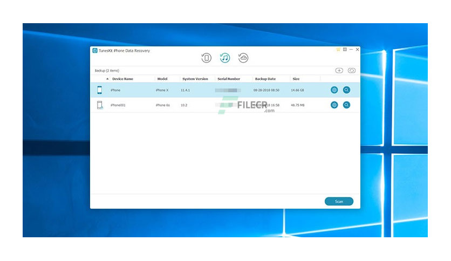The height and width of the screenshot is (261, 451).
Task: Open settings gear for iPhone X backup
Action: (x=334, y=90)
